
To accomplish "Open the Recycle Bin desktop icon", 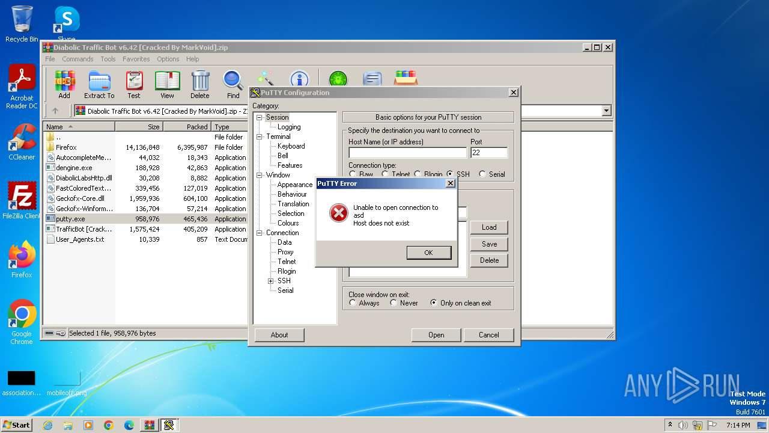I will pos(22,24).
